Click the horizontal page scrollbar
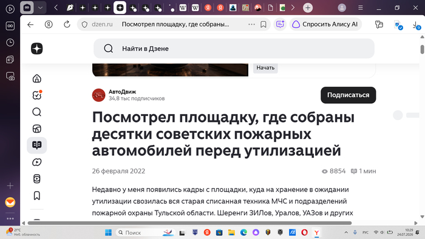The width and height of the screenshot is (425, 239). (189, 223)
